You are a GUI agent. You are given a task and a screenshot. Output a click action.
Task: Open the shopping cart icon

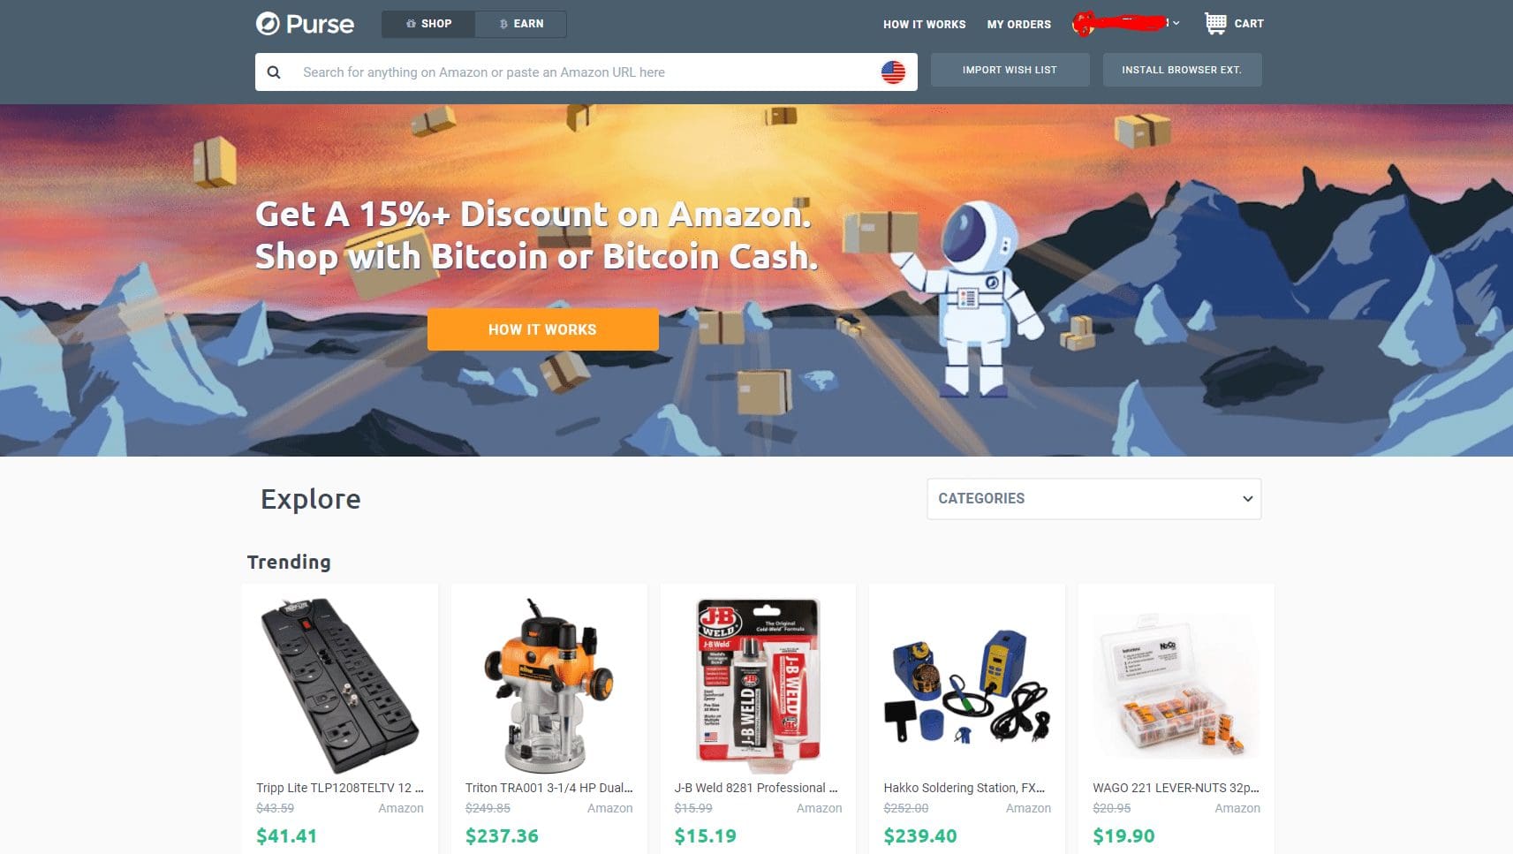click(x=1215, y=24)
